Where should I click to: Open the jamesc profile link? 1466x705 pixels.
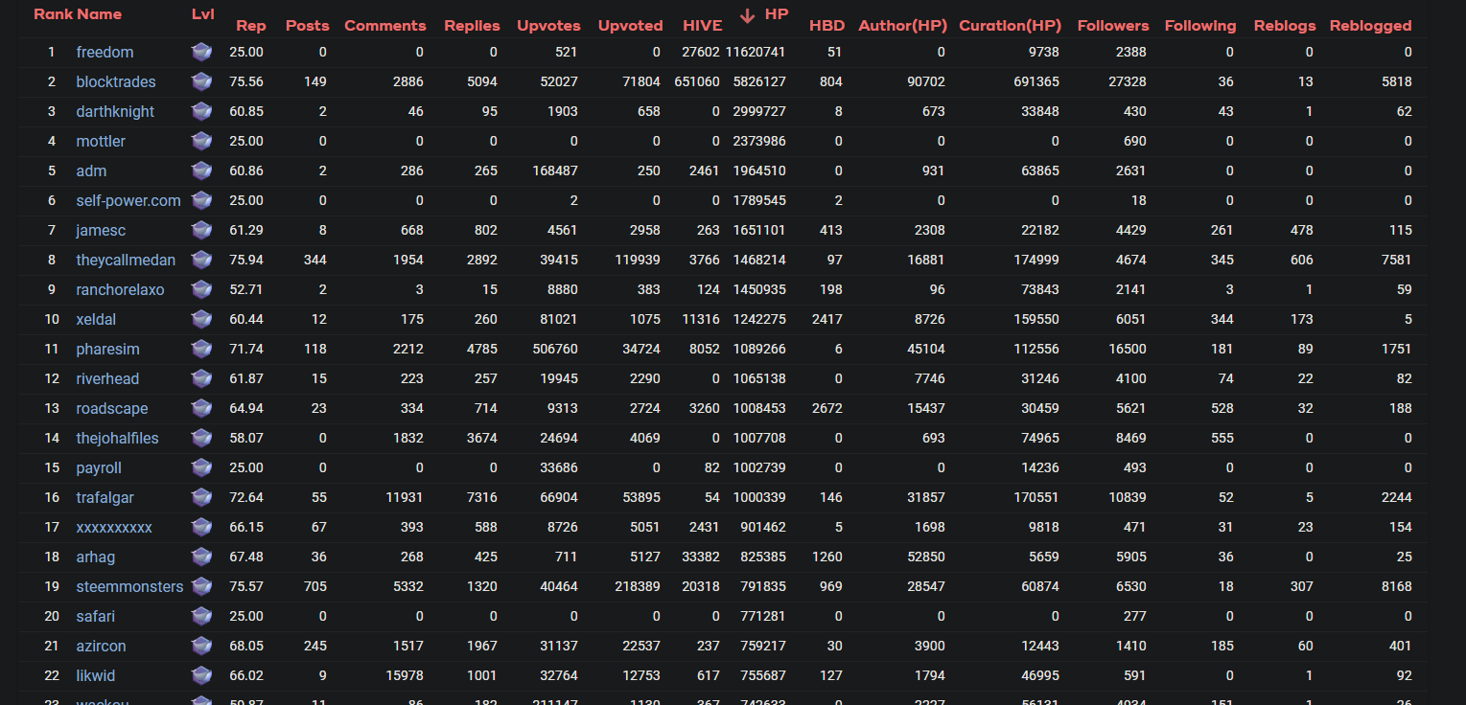pos(101,230)
